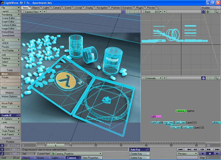Image resolution: width=221 pixels, height=160 pixels.
Task: Open the Surface Editor
Action: pyautogui.click(x=10, y=25)
